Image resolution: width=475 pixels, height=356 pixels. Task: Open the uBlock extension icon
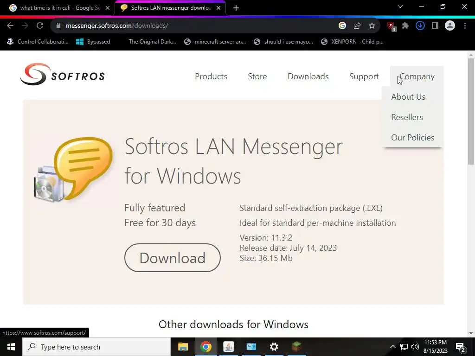point(392,26)
